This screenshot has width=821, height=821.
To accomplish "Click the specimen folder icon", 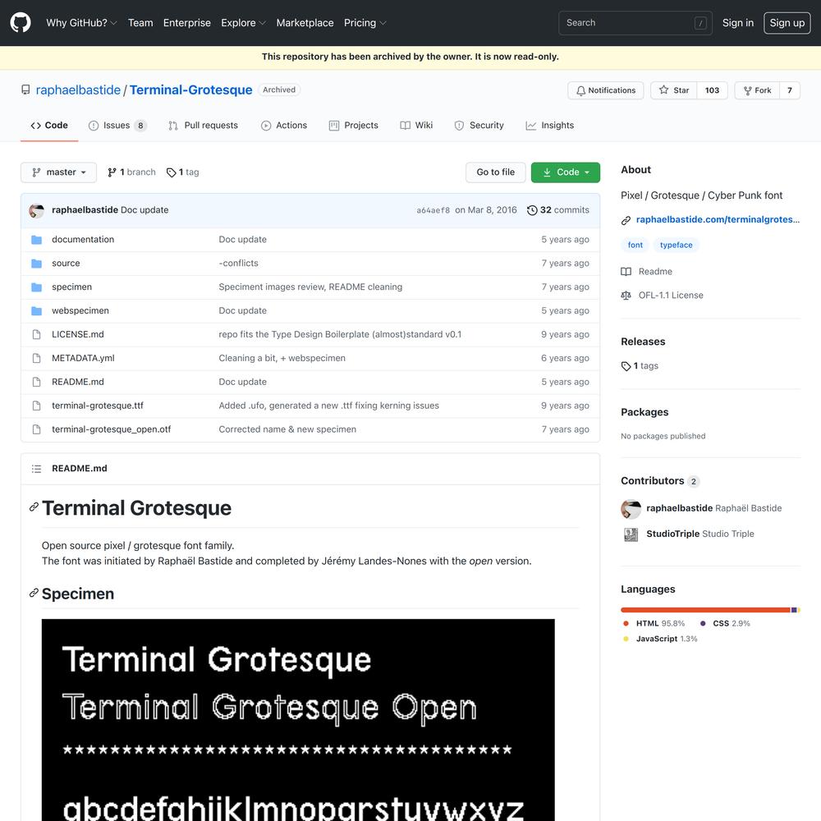I will [x=36, y=287].
